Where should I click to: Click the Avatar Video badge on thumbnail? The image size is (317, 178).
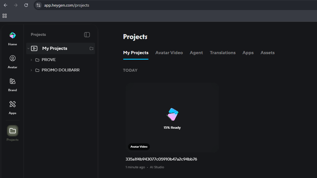point(139,147)
